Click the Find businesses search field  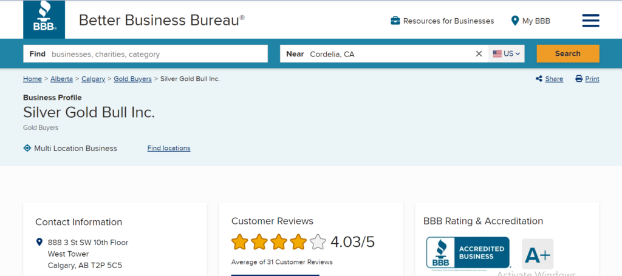[146, 54]
